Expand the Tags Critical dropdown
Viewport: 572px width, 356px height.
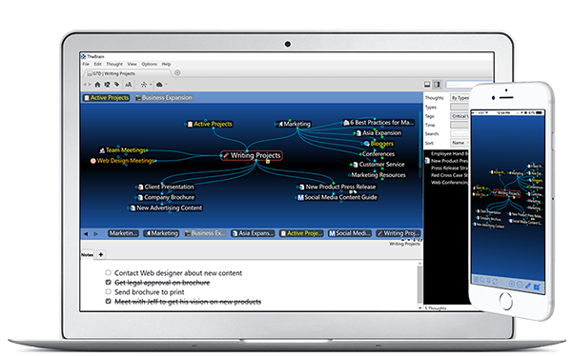click(459, 116)
